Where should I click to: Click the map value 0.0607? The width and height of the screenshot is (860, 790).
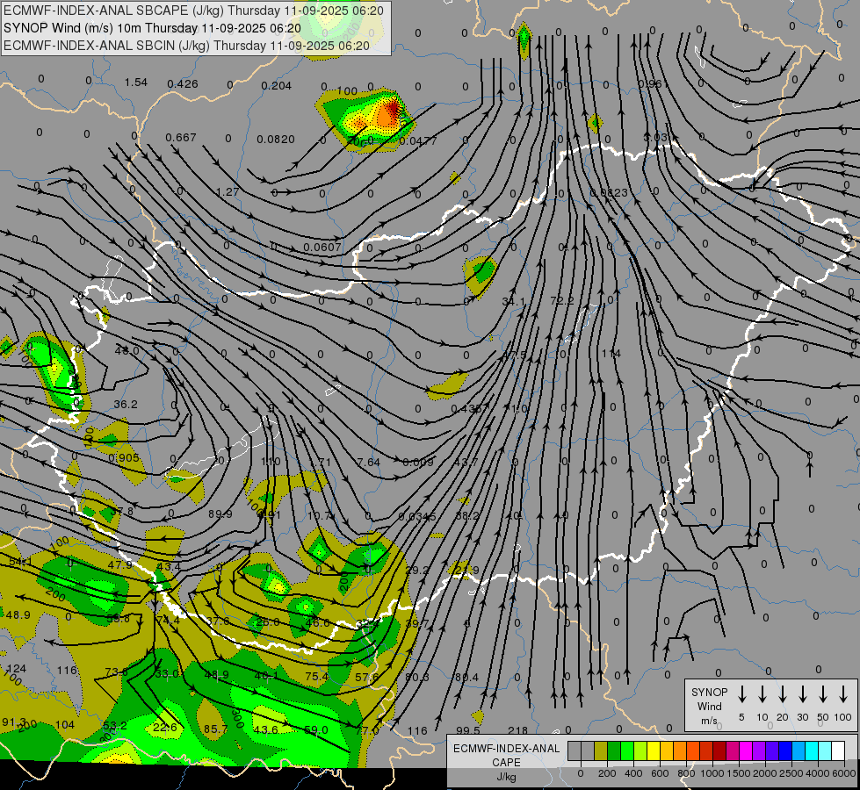(x=322, y=248)
